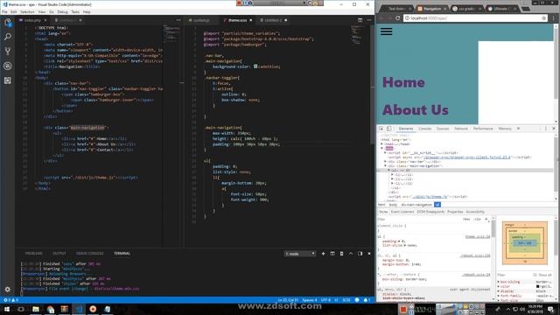This screenshot has height=315, width=560.
Task: Expand the script id element in DevTools tree
Action: pyautogui.click(x=385, y=153)
